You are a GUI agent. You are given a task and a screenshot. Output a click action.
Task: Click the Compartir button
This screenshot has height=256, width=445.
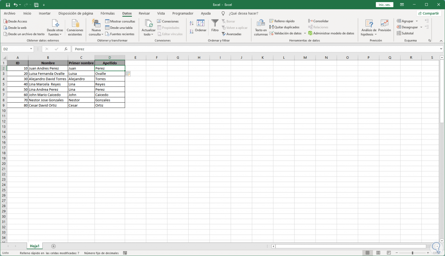429,13
